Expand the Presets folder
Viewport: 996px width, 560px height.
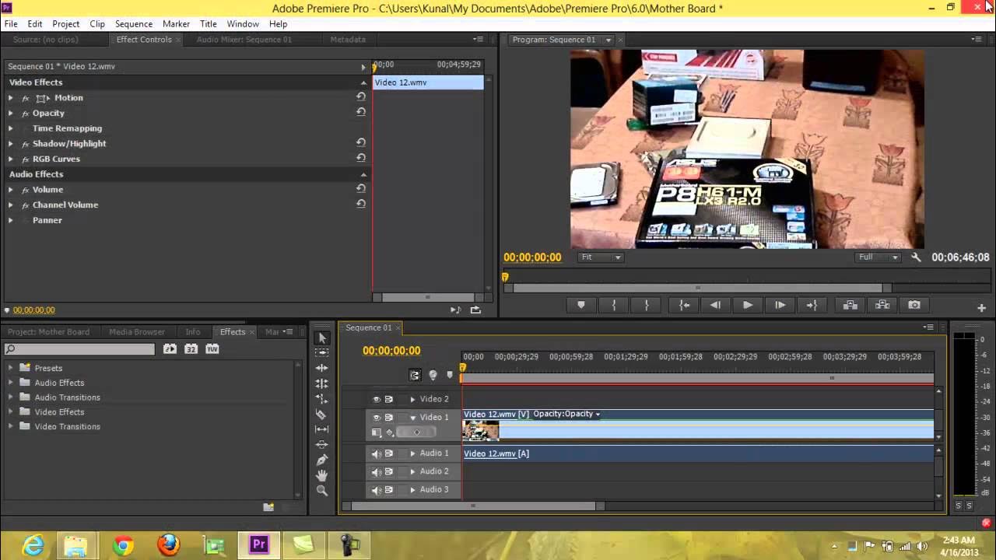(10, 368)
